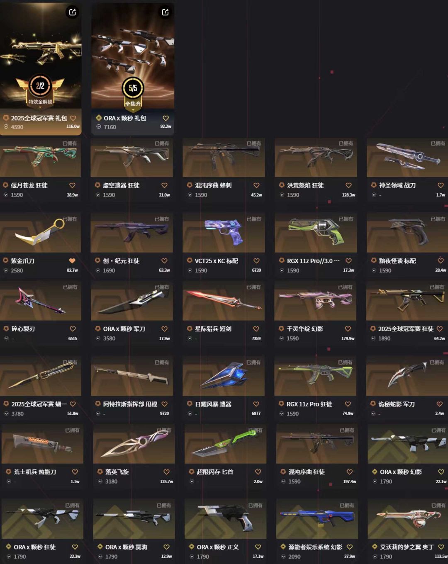The height and width of the screenshot is (564, 448).
Task: Open the 神圣领域 战刀 weapon thumbnail
Action: click(407, 158)
